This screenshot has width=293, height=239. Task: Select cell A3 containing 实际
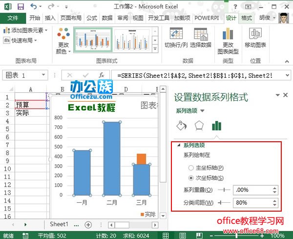pos(31,113)
